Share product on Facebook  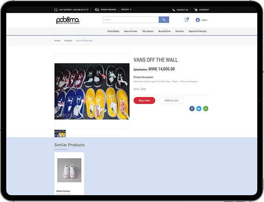click(192, 108)
